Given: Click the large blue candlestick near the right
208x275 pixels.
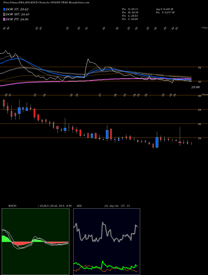Looking at the screenshot, I should click(x=157, y=142).
